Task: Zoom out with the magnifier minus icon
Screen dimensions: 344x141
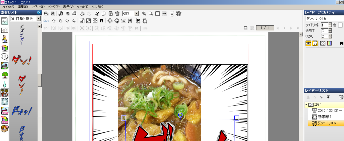Action: click(151, 13)
